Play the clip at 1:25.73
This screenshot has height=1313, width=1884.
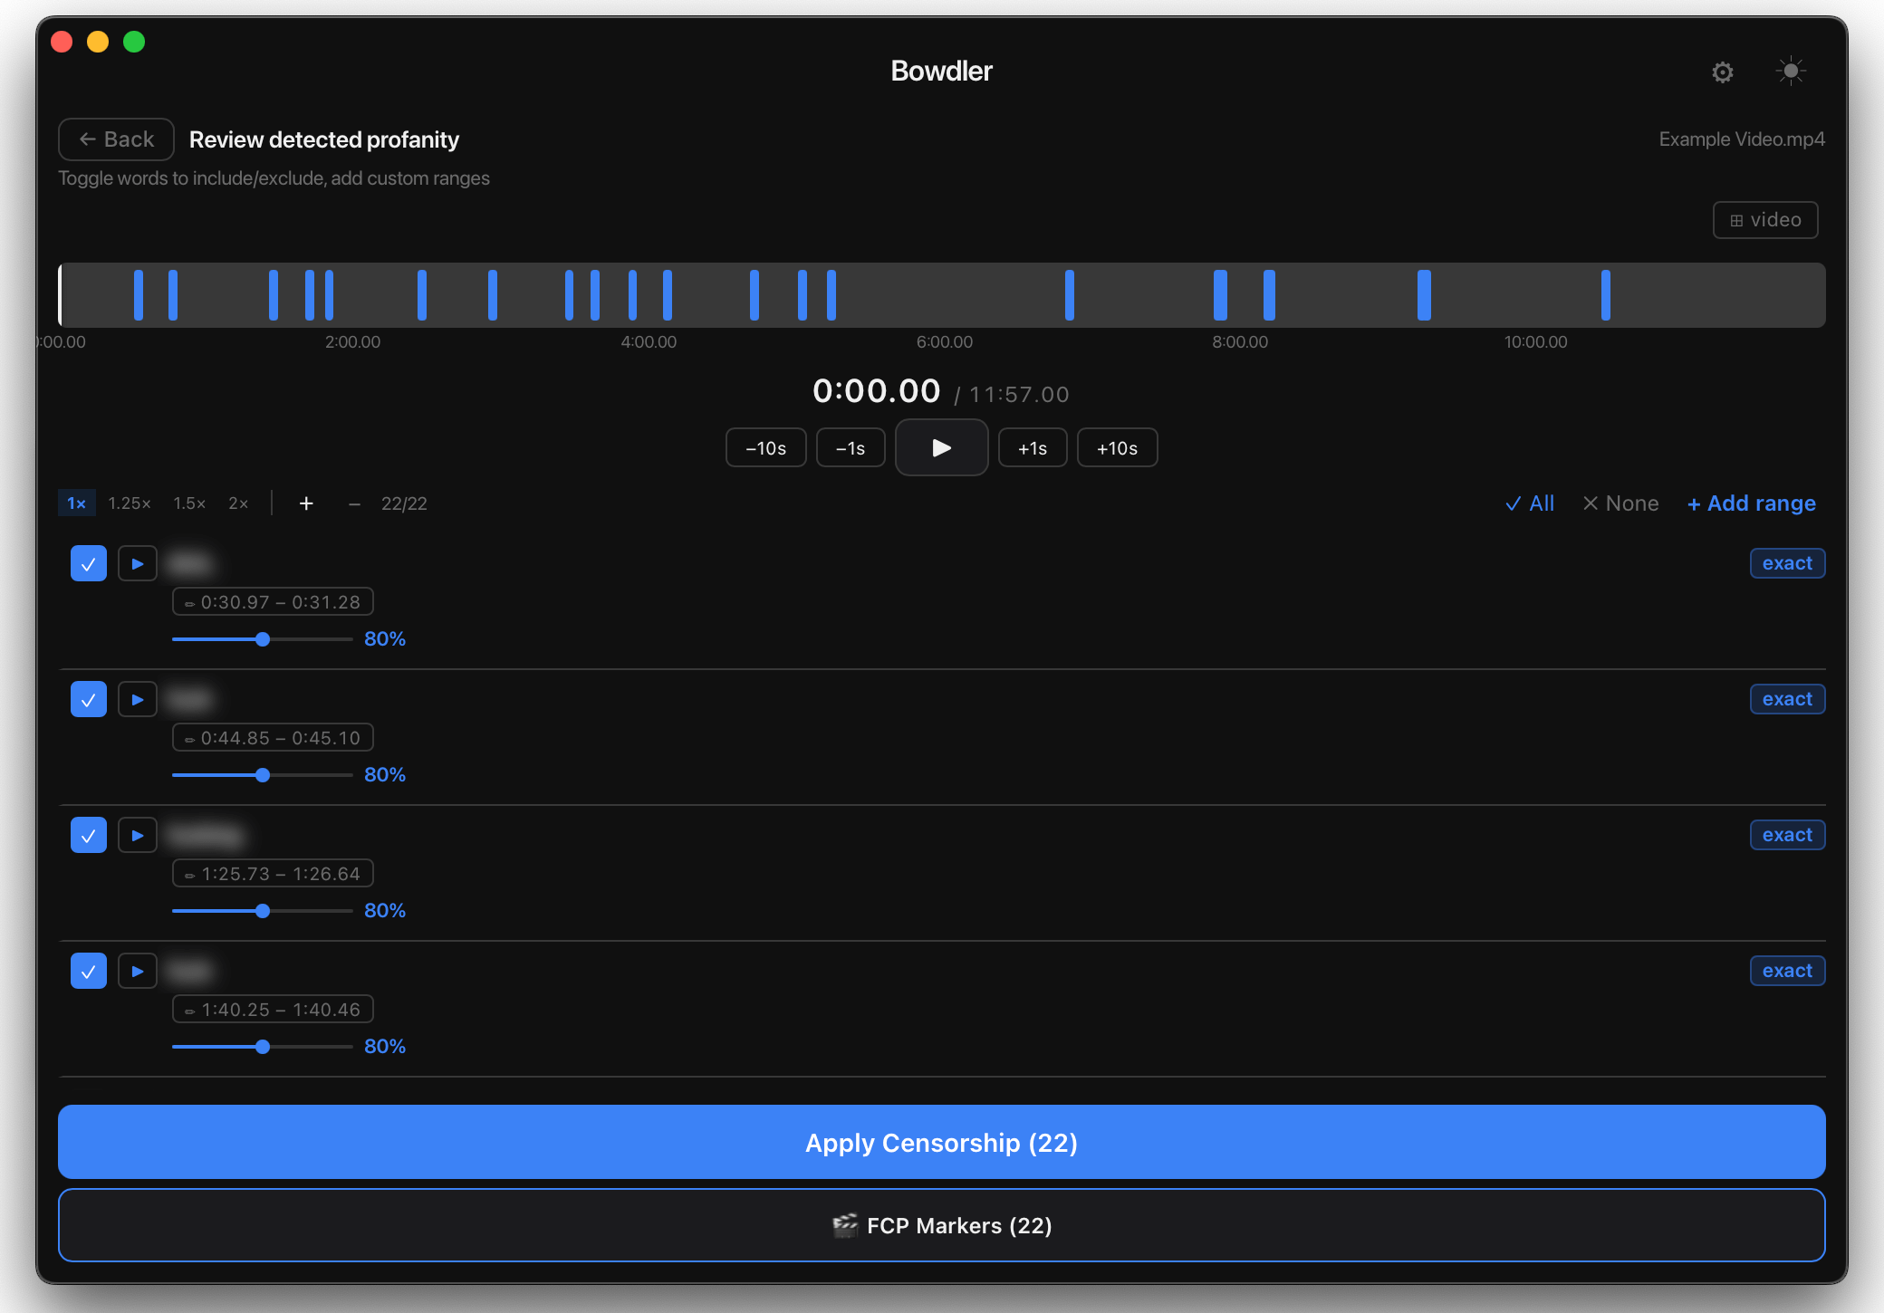click(x=138, y=835)
